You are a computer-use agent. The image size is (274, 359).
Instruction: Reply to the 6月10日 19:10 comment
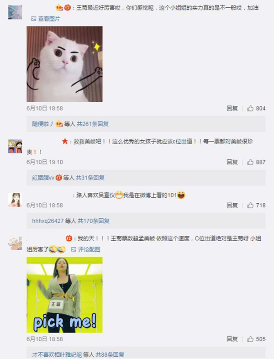pos(232,162)
